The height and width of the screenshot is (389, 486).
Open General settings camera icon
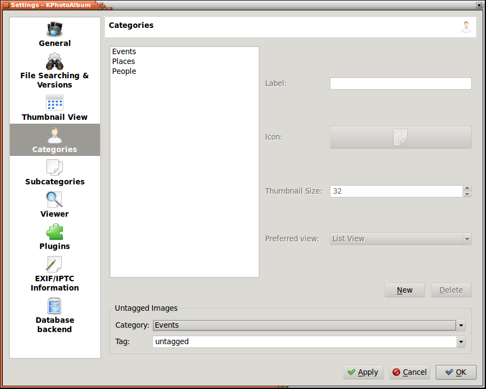[55, 29]
